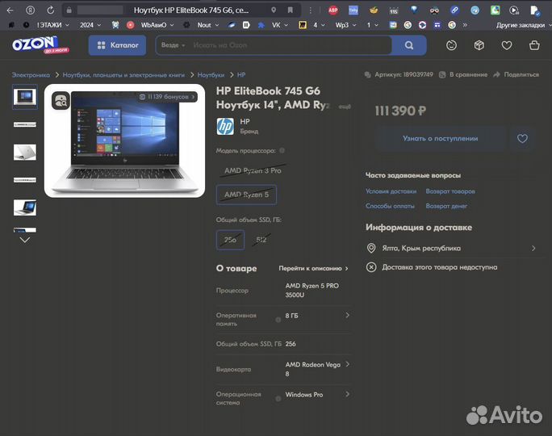Go to Ноутбуки, планшеты и электронные книги breadcrumb
This screenshot has width=552, height=436.
pyautogui.click(x=123, y=74)
